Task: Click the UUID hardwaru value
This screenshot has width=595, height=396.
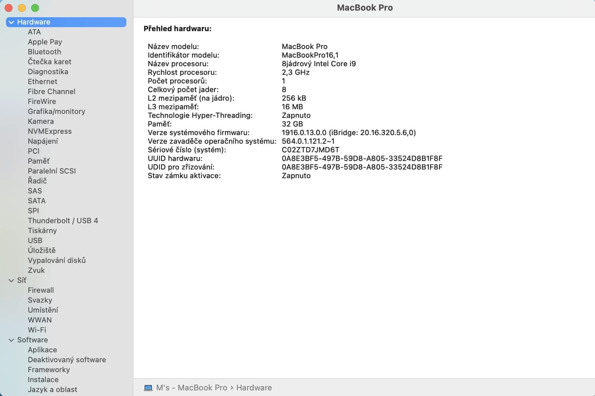Action: coord(362,159)
